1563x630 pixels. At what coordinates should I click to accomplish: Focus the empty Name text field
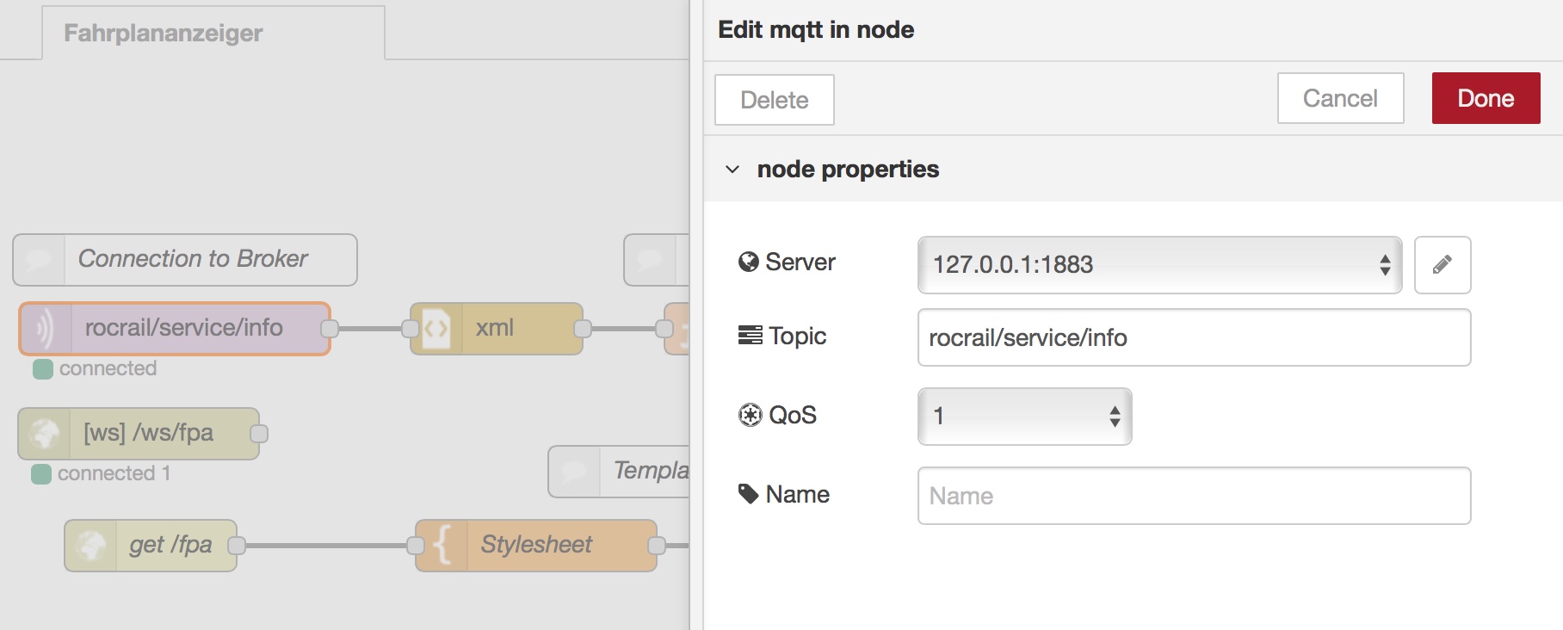(x=1193, y=496)
